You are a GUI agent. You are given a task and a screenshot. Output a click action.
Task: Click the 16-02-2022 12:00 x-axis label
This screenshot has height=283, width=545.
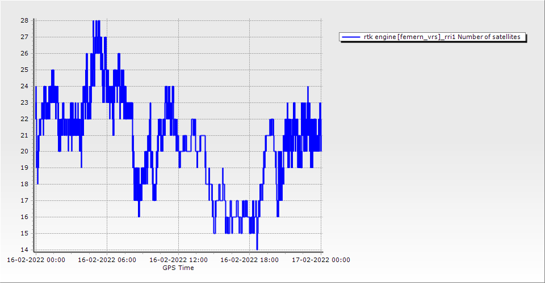(178, 260)
